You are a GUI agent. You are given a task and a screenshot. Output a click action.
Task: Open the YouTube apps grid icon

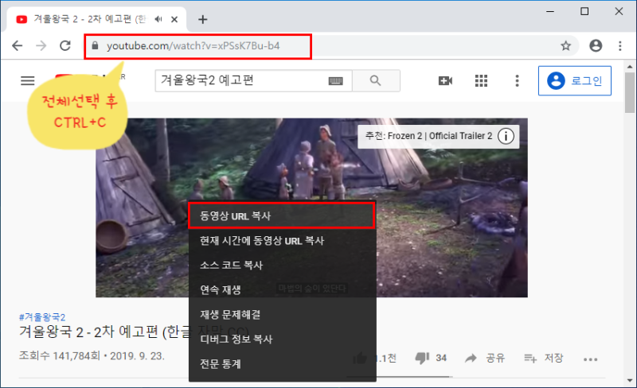(x=481, y=81)
